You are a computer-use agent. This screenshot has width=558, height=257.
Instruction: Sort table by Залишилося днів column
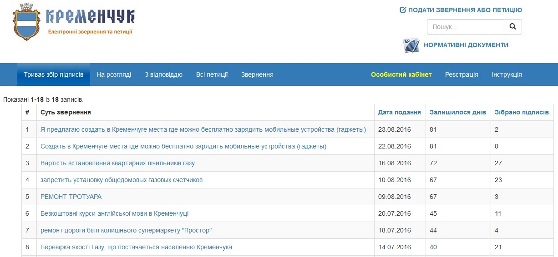click(x=457, y=112)
